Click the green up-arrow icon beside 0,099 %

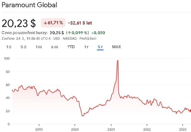coord(68,33)
